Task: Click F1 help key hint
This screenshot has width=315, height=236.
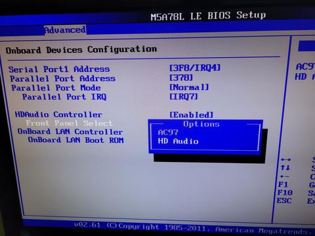Action: pos(283,185)
